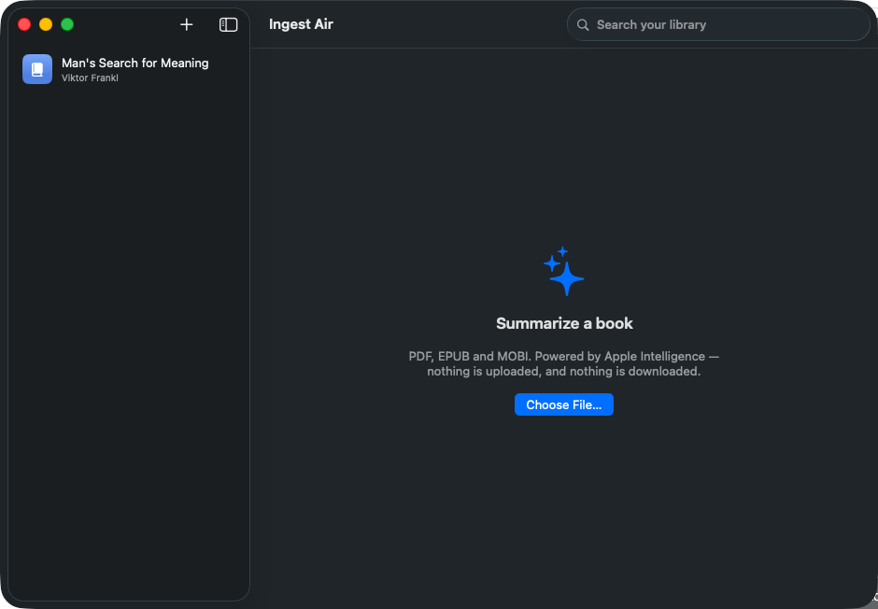Close the window with the red button
This screenshot has width=878, height=609.
[x=24, y=24]
